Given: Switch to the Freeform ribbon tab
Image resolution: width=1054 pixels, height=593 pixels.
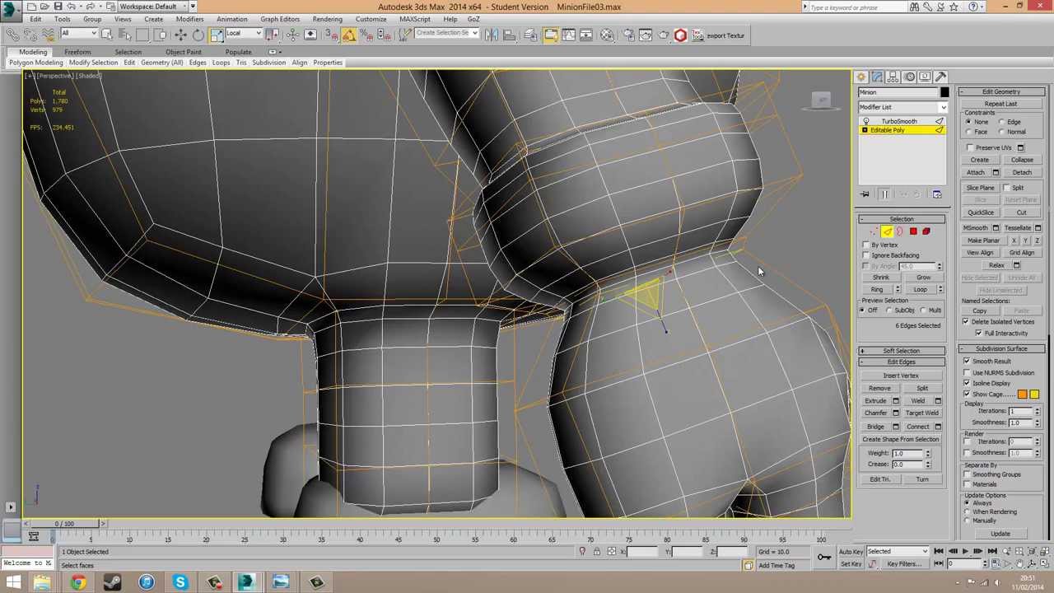Looking at the screenshot, I should pyautogui.click(x=77, y=52).
